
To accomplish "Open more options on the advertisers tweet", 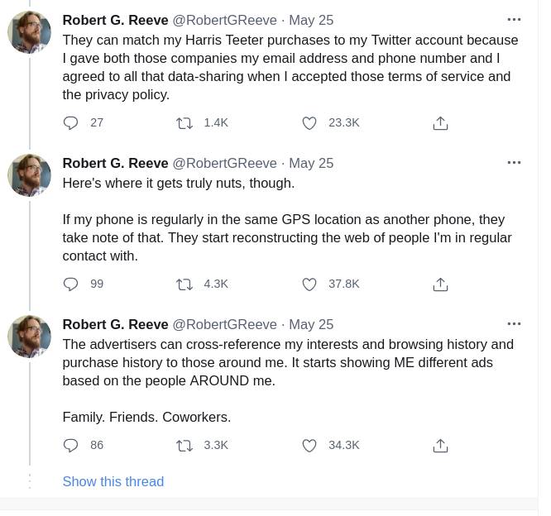I will pyautogui.click(x=514, y=324).
